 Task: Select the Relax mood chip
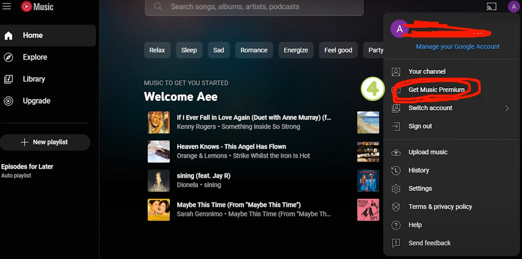[x=157, y=50]
